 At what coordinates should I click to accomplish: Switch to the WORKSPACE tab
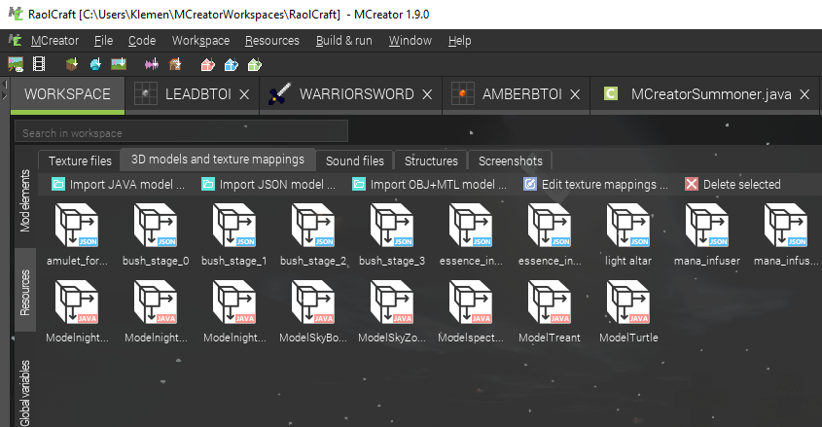click(68, 94)
